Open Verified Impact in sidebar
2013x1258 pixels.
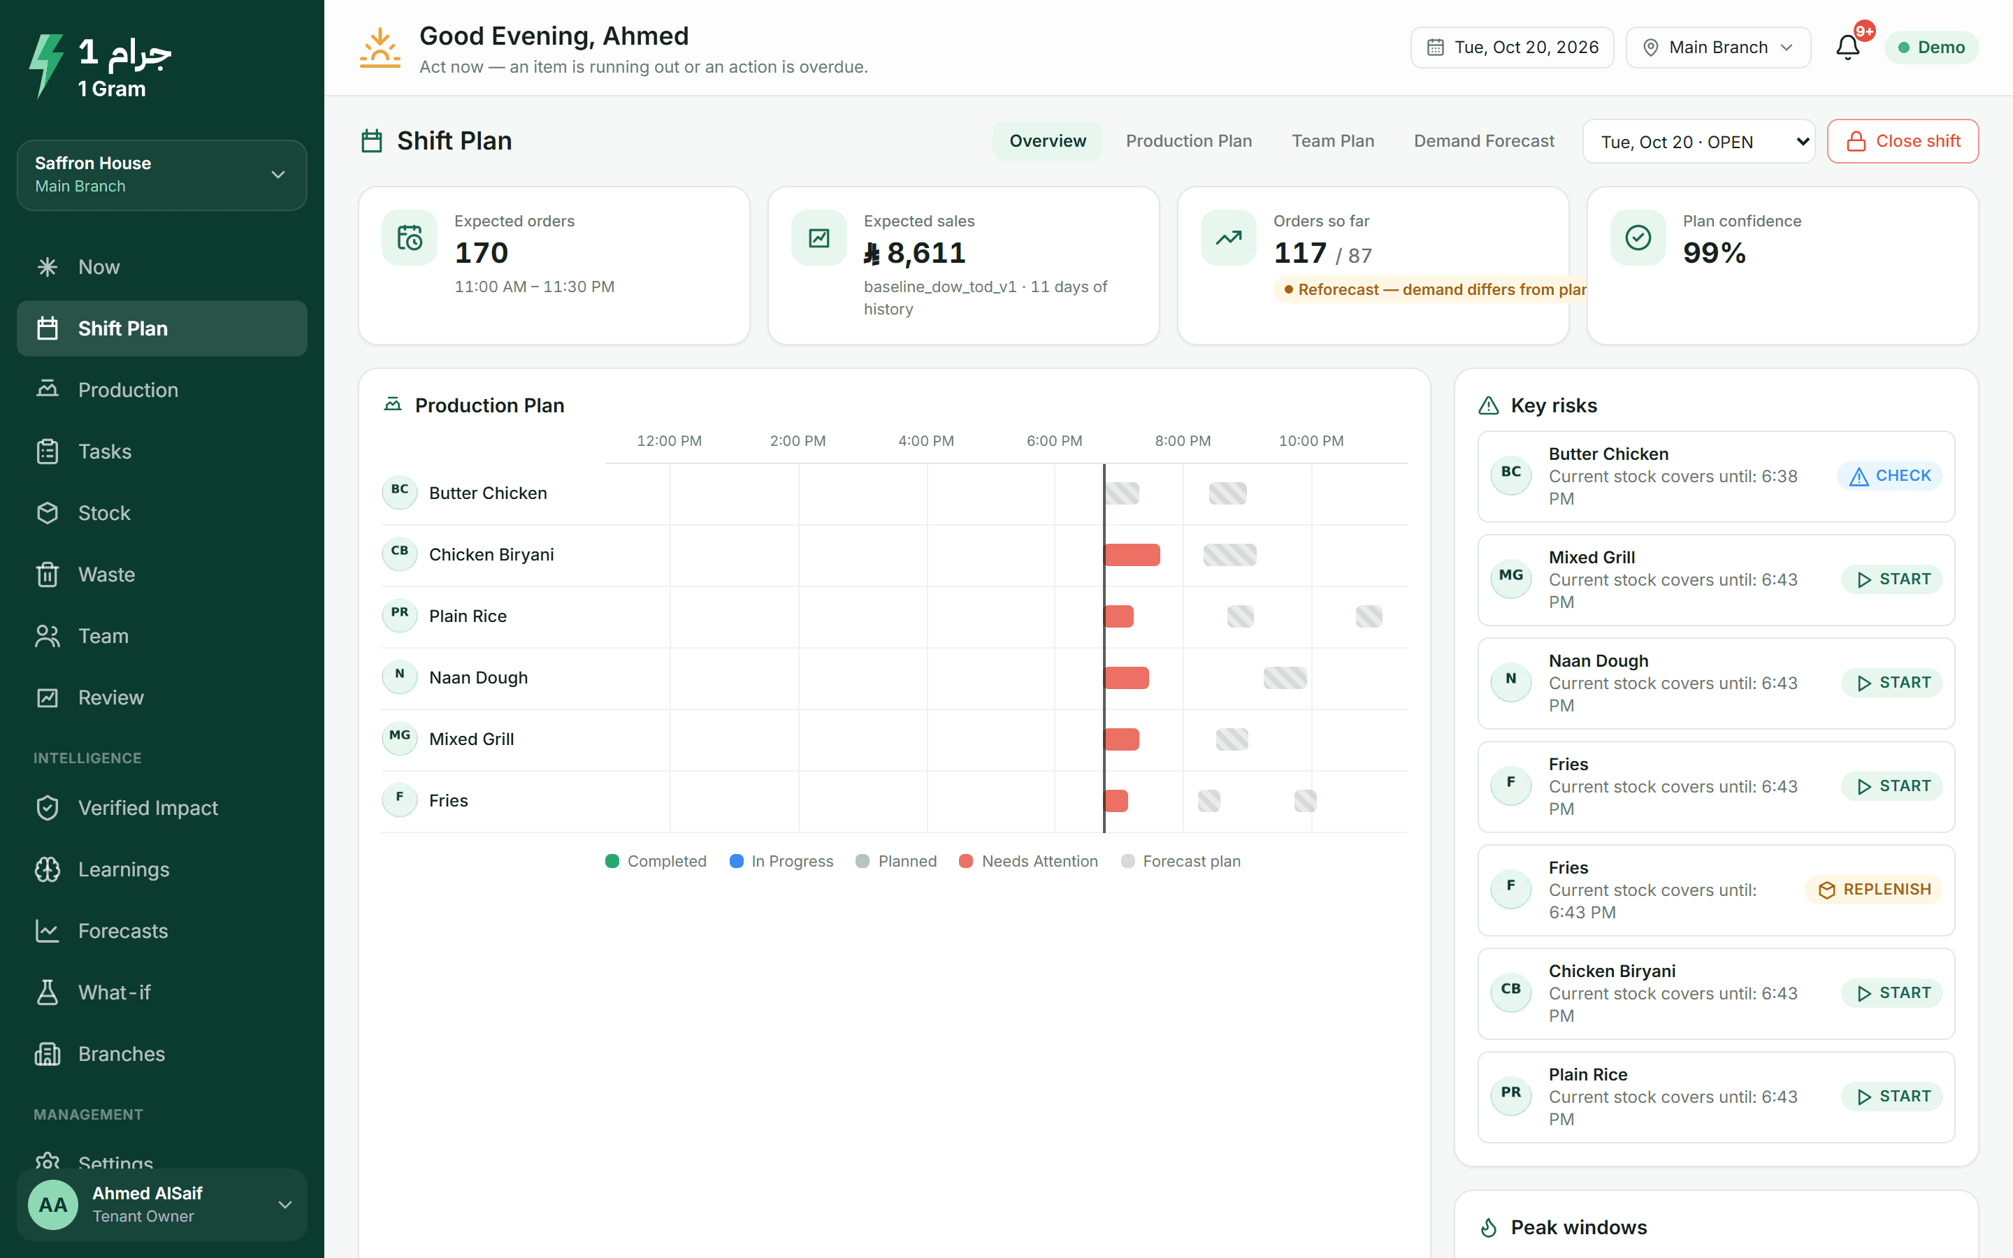pyautogui.click(x=161, y=808)
